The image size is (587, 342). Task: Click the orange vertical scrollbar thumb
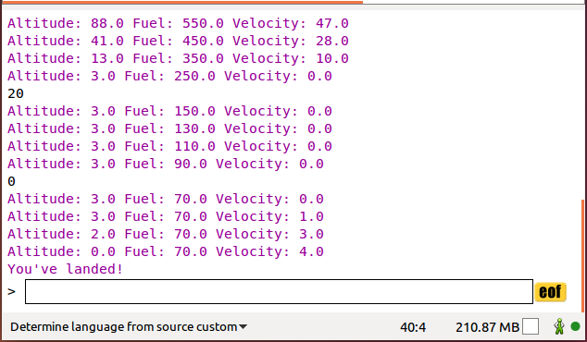click(x=582, y=256)
